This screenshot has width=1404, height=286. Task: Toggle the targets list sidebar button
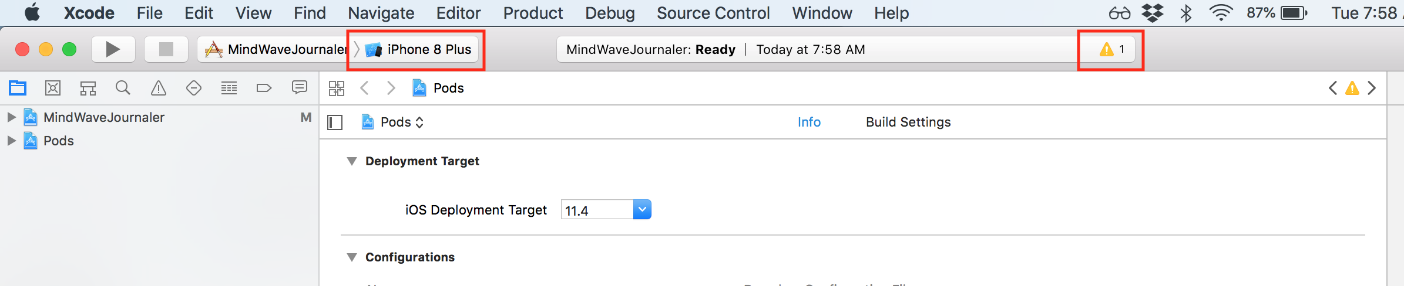pyautogui.click(x=335, y=122)
